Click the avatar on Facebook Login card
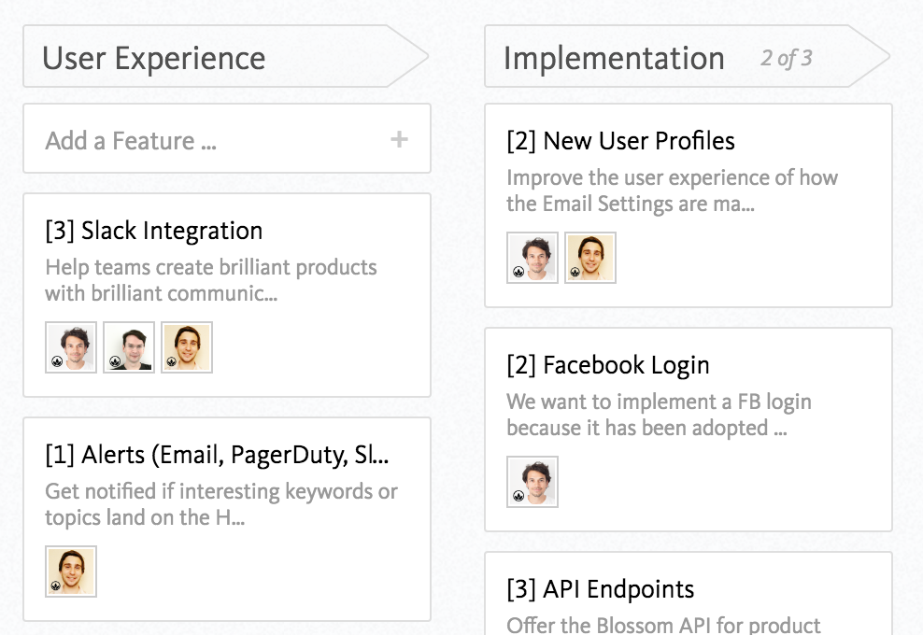The height and width of the screenshot is (635, 923). point(532,482)
